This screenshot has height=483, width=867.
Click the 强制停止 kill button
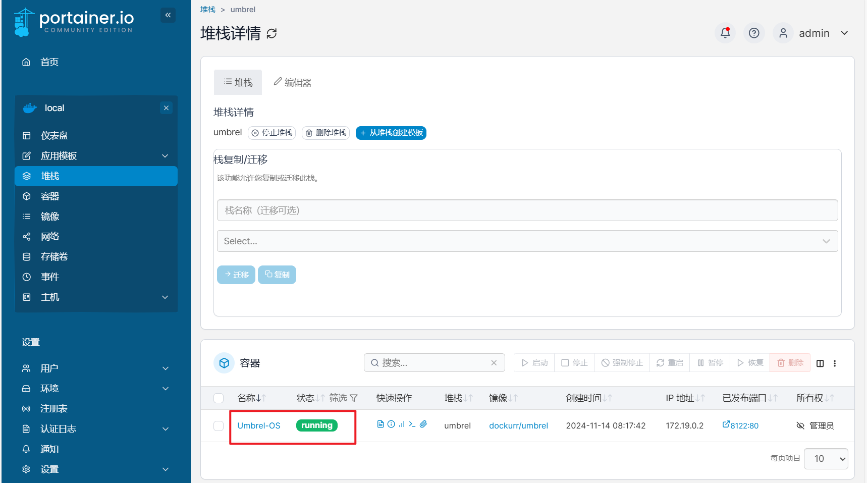click(622, 363)
